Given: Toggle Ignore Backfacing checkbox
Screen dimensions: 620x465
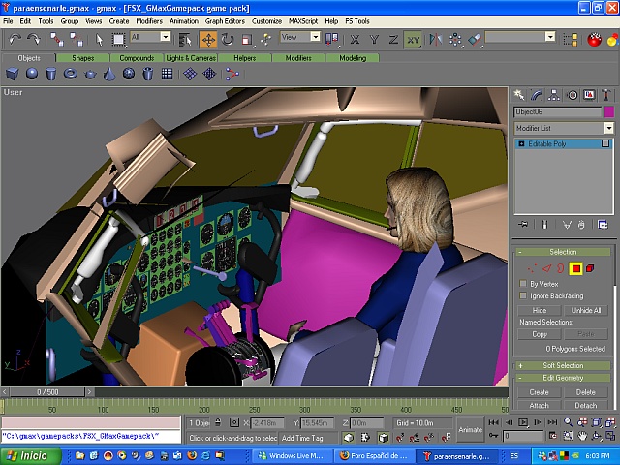Looking at the screenshot, I should coord(524,295).
